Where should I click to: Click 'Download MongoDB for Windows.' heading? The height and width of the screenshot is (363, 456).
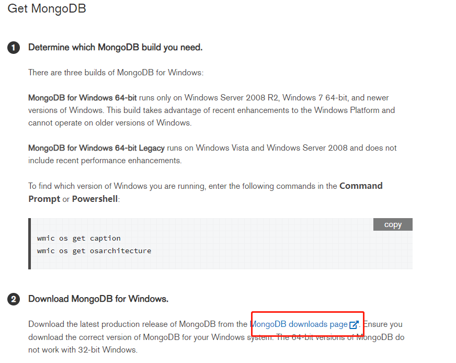98,299
